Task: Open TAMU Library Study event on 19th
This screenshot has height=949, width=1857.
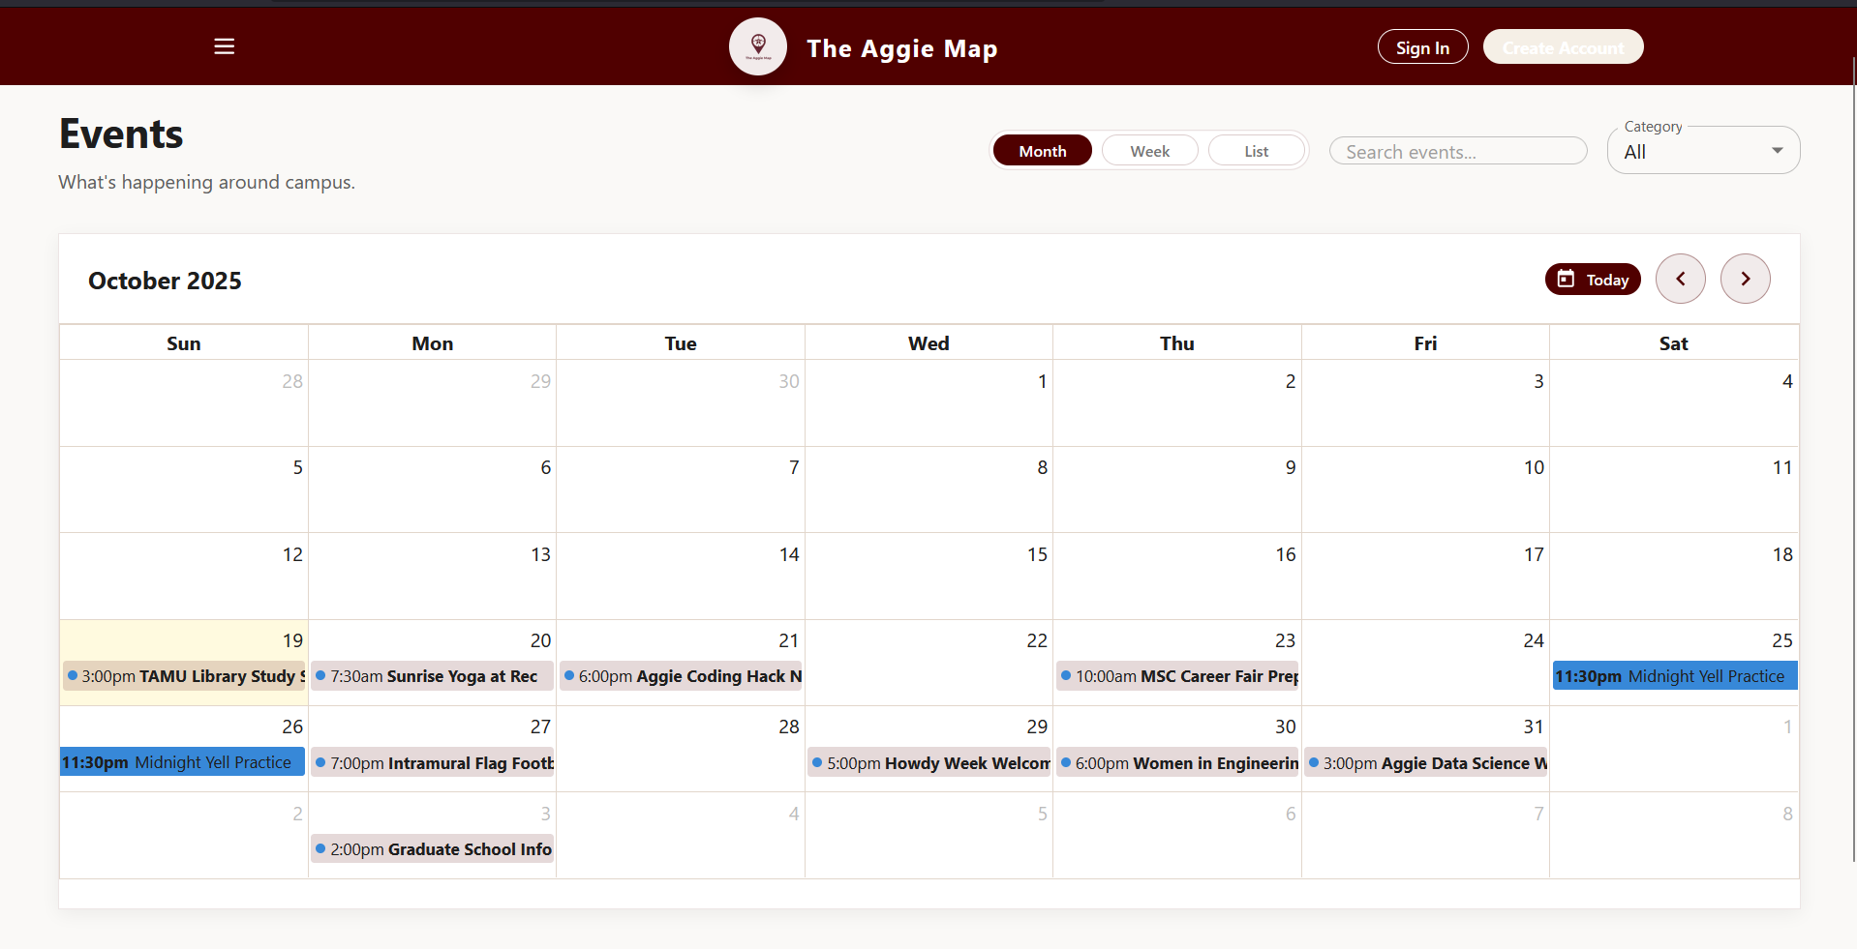Action: [x=184, y=676]
